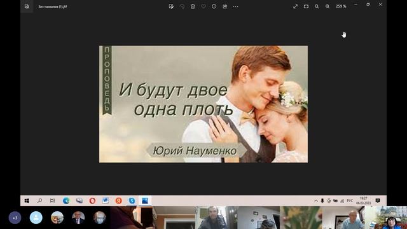Select the video tile showing yellow flowers
This screenshot has width=407, height=229.
[x=301, y=218]
